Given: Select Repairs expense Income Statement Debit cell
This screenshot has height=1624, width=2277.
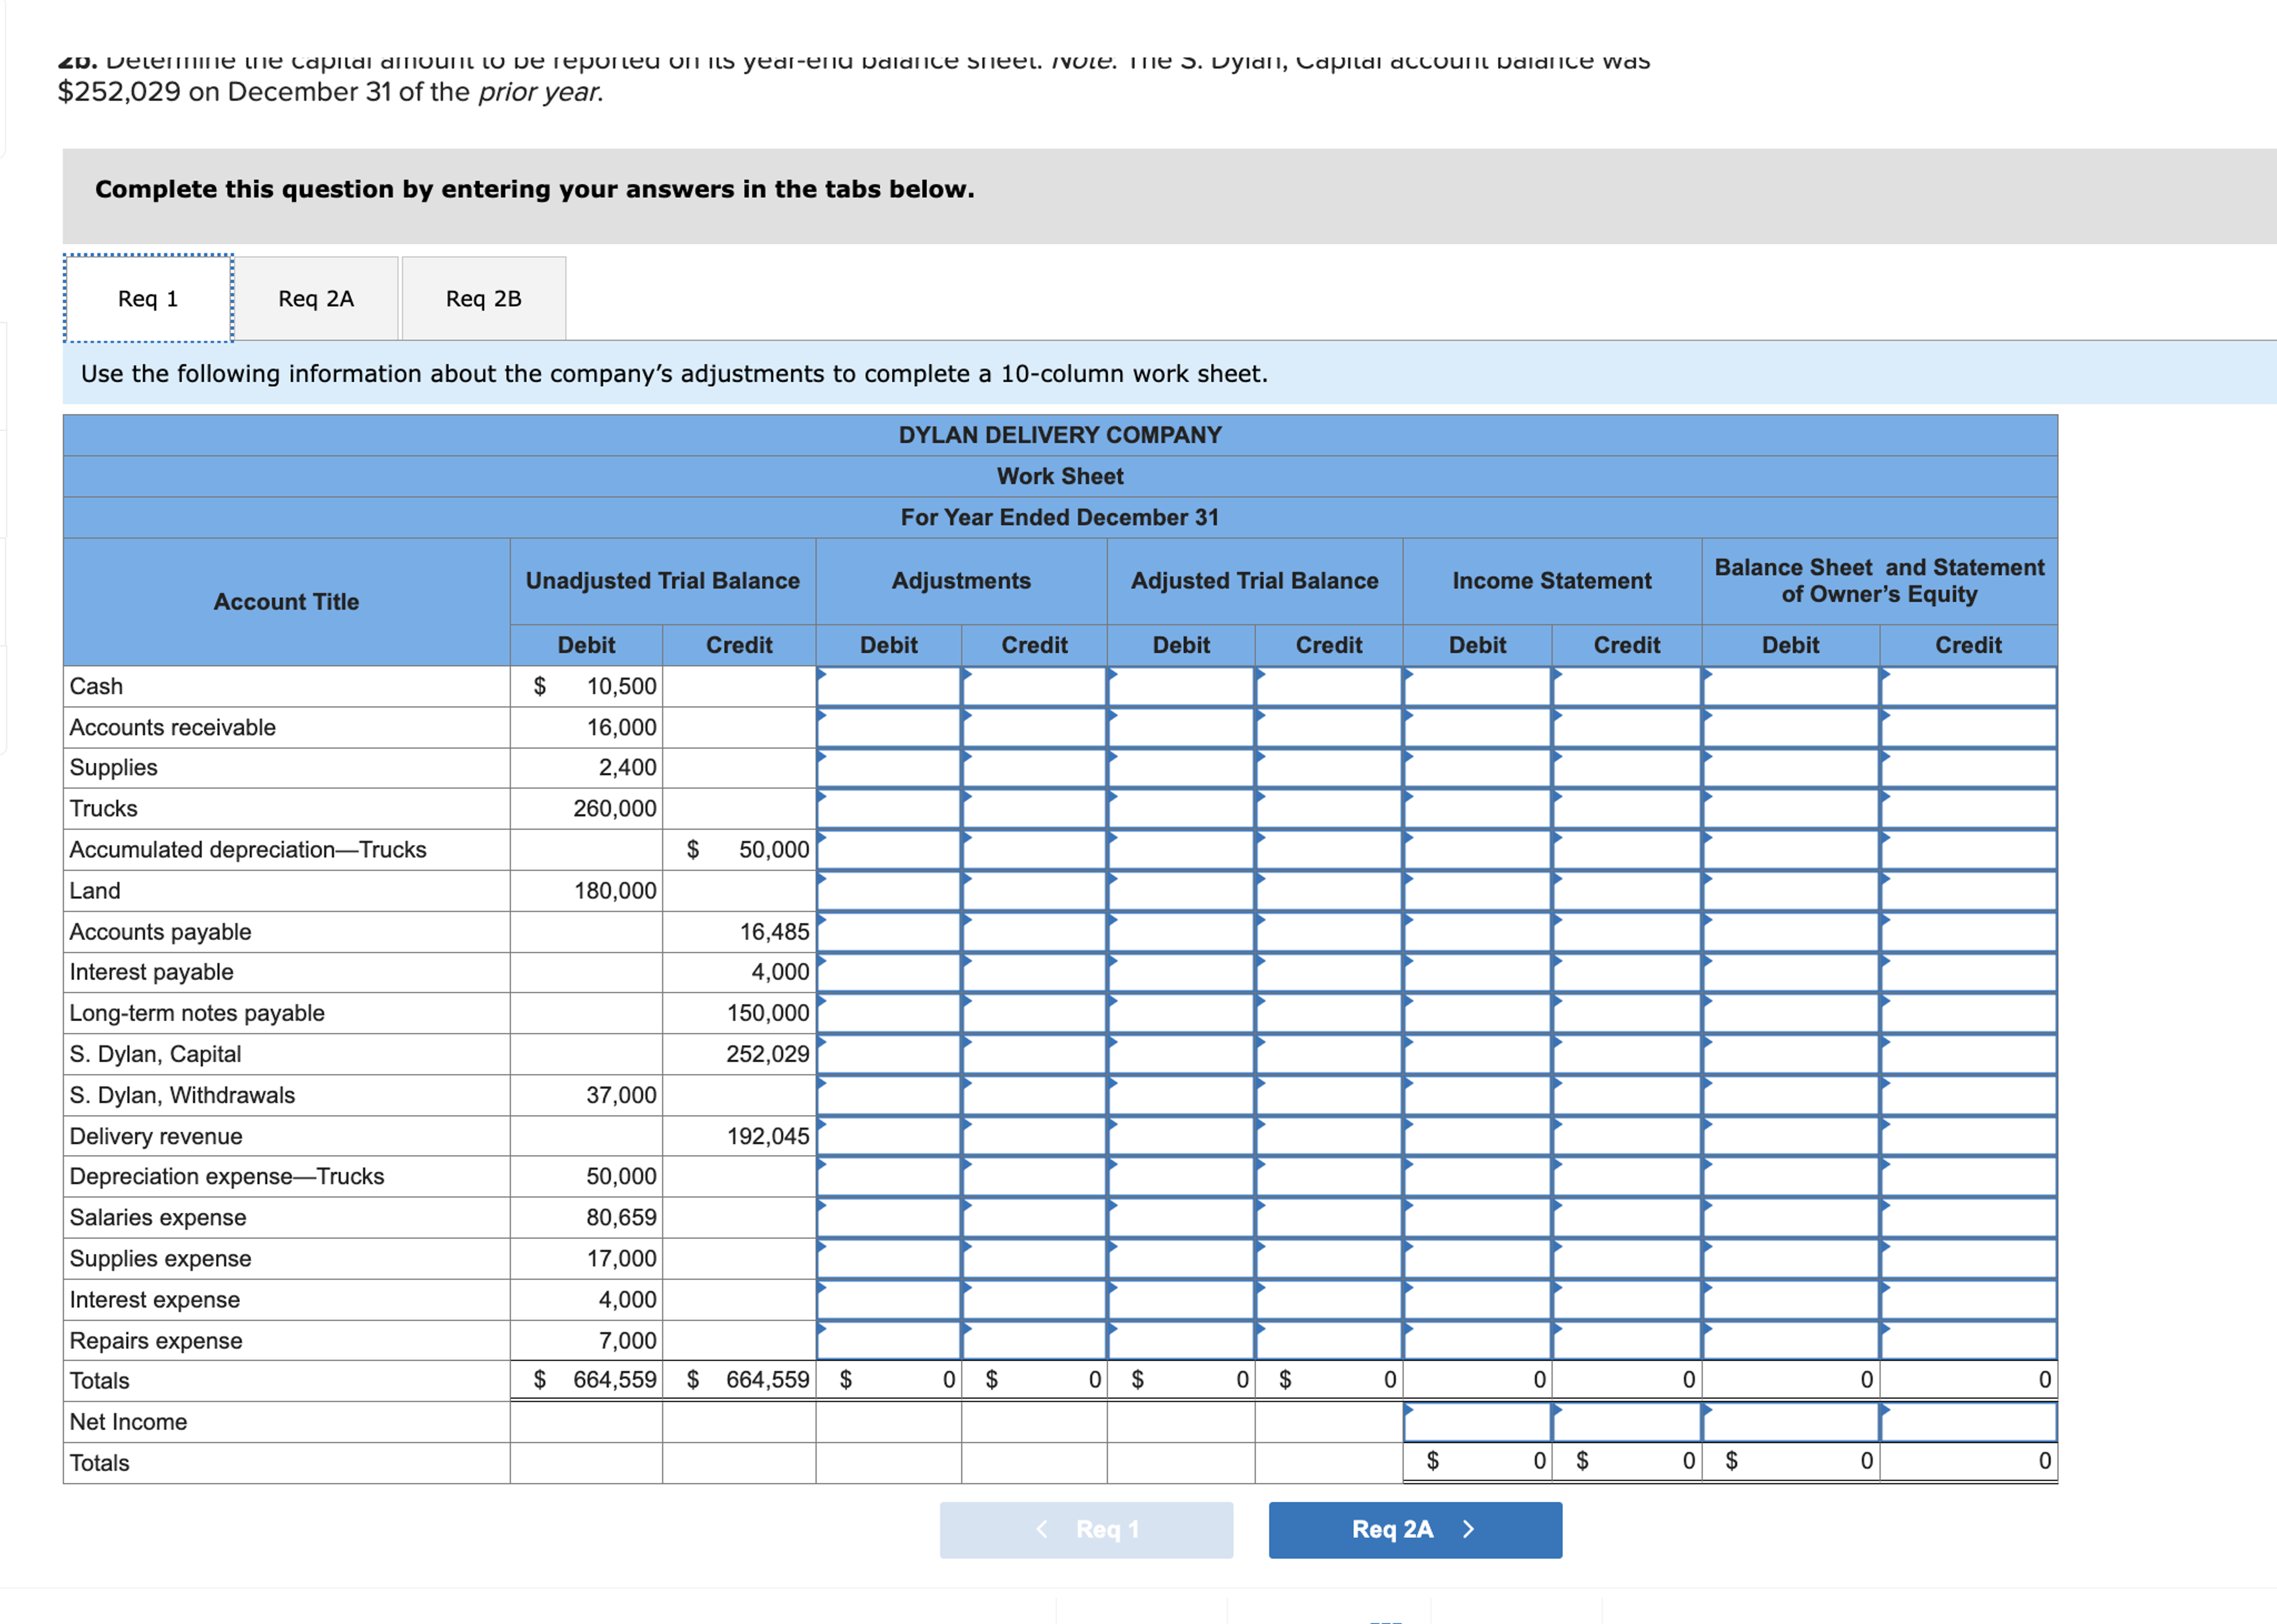Looking at the screenshot, I should click(x=1478, y=1340).
